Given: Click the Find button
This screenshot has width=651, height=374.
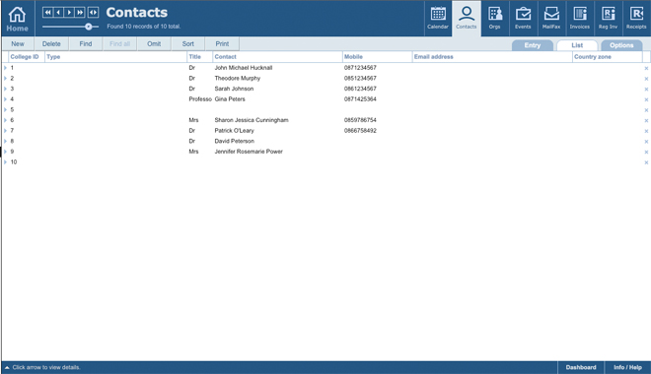Looking at the screenshot, I should click(x=86, y=44).
